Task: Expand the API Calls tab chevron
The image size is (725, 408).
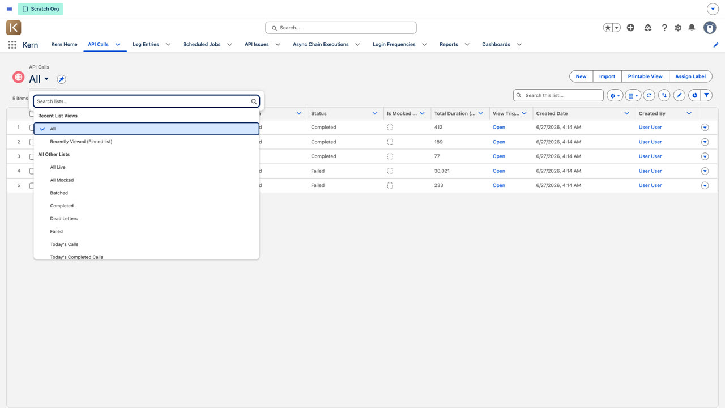Action: click(118, 45)
